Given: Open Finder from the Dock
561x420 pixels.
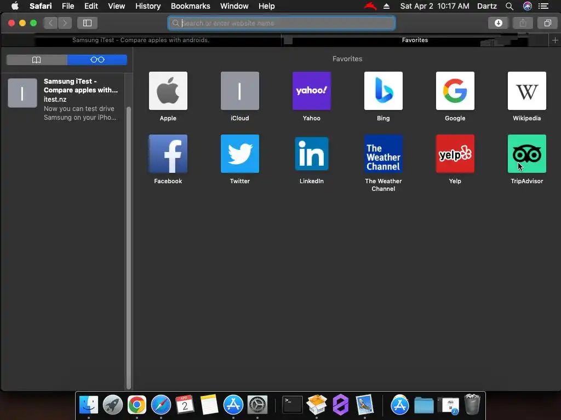Looking at the screenshot, I should point(88,405).
